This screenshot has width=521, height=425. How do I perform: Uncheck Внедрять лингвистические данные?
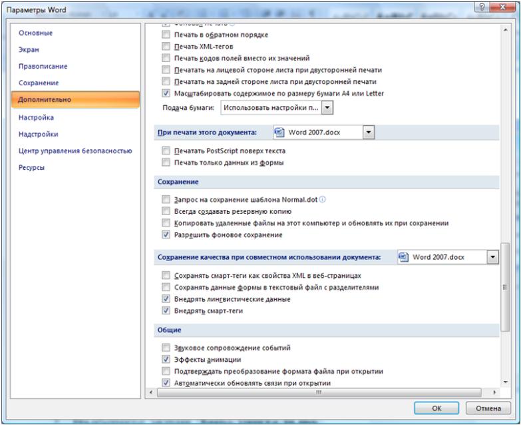tap(166, 299)
